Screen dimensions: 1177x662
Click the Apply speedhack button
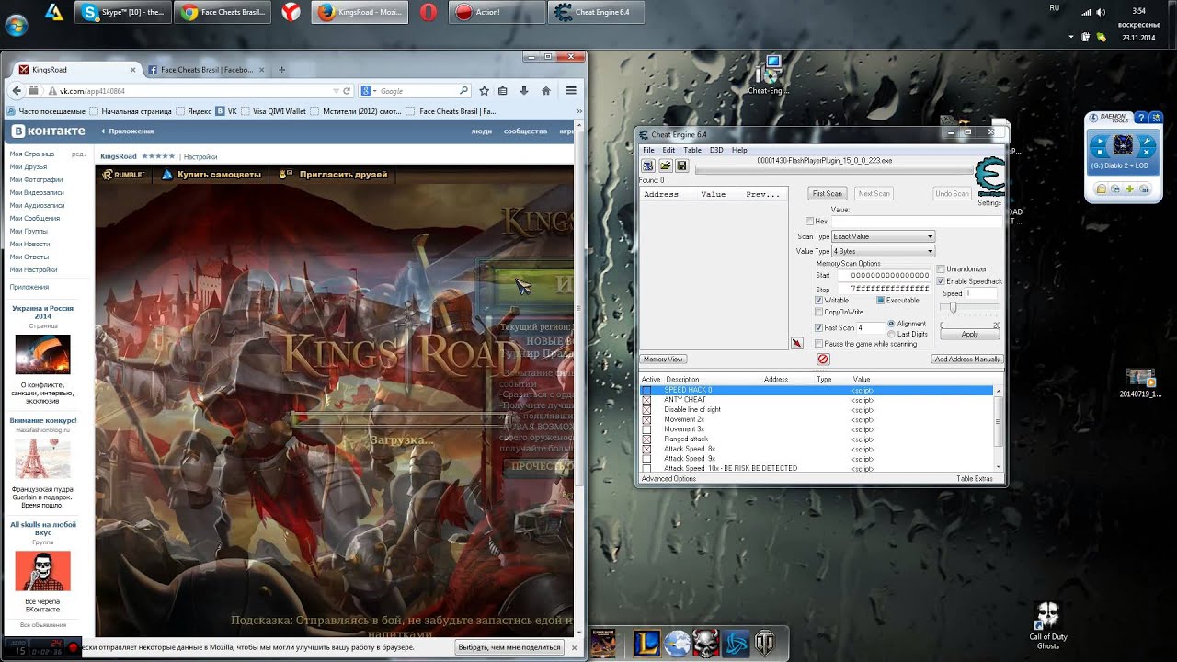969,335
